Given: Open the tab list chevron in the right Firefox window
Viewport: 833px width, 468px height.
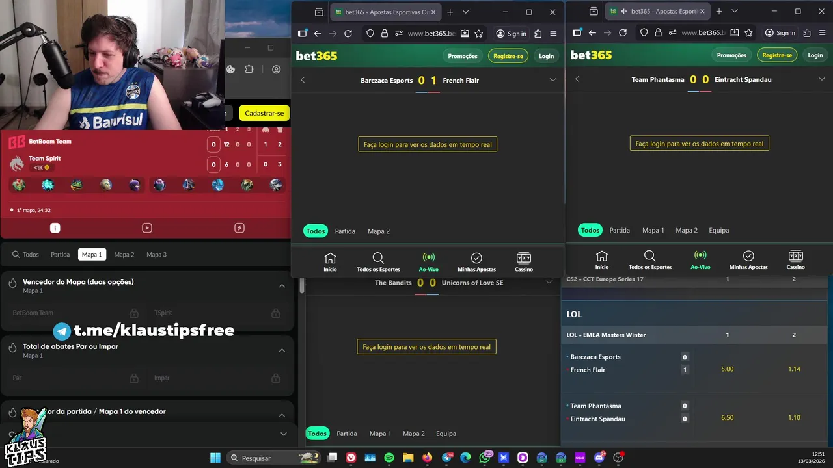Looking at the screenshot, I should pos(735,12).
